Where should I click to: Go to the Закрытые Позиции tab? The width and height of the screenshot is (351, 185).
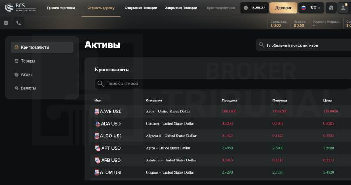click(180, 8)
